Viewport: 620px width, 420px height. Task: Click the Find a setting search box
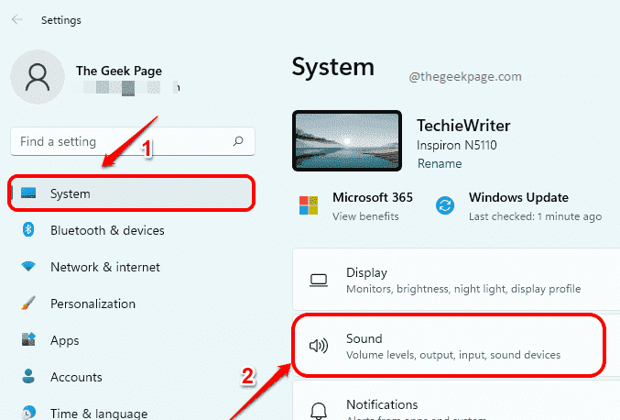pos(133,141)
